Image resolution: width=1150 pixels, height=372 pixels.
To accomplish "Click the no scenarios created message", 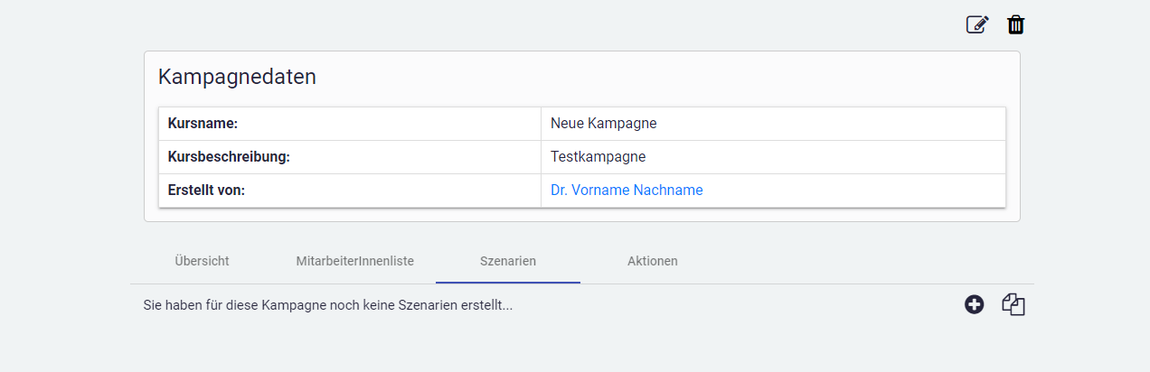I will 327,306.
